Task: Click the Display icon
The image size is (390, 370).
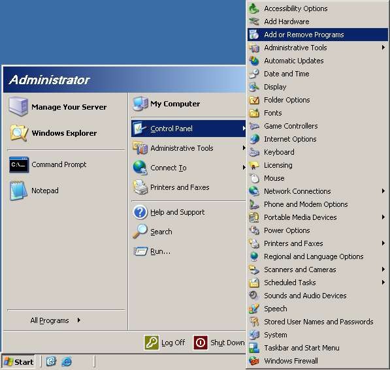Action: (254, 87)
